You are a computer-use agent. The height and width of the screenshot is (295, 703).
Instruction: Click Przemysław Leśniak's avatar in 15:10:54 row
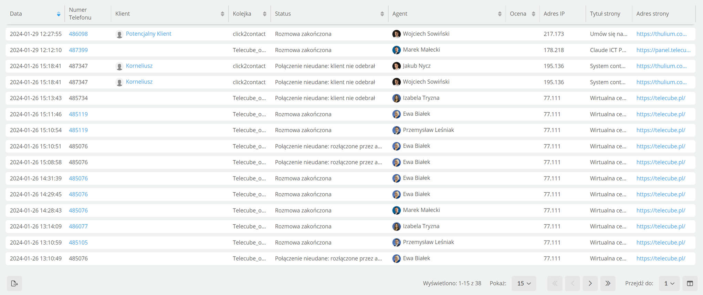(x=397, y=130)
